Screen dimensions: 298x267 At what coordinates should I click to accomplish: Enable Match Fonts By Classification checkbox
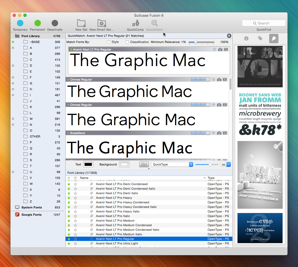(x=127, y=42)
